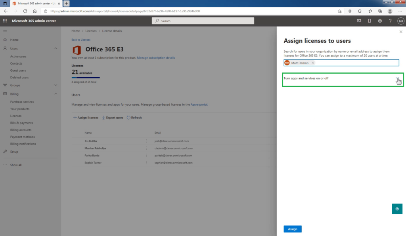This screenshot has height=236, width=406.
Task: Open browser Collections icon
Action: point(380,11)
